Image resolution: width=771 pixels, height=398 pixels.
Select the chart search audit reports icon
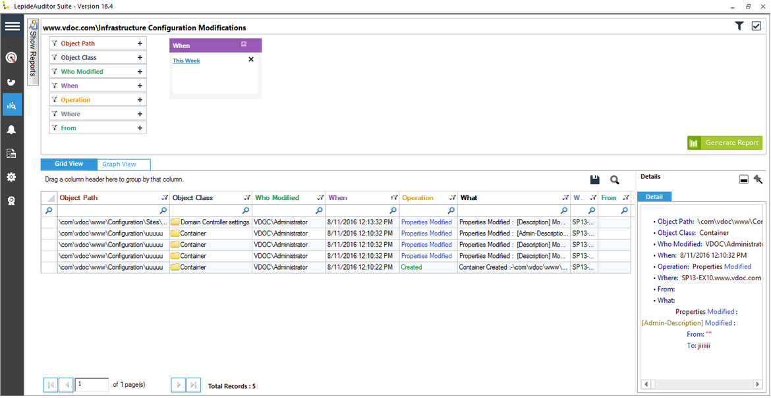pos(12,105)
